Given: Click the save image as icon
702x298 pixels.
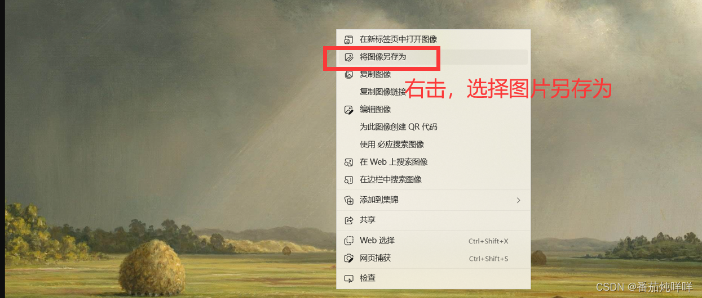Looking at the screenshot, I should pos(348,57).
